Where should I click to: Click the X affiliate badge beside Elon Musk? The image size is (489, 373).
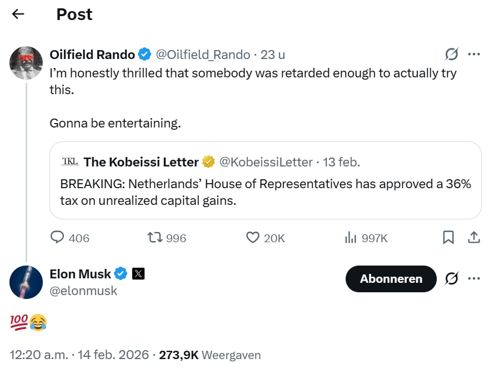click(137, 273)
